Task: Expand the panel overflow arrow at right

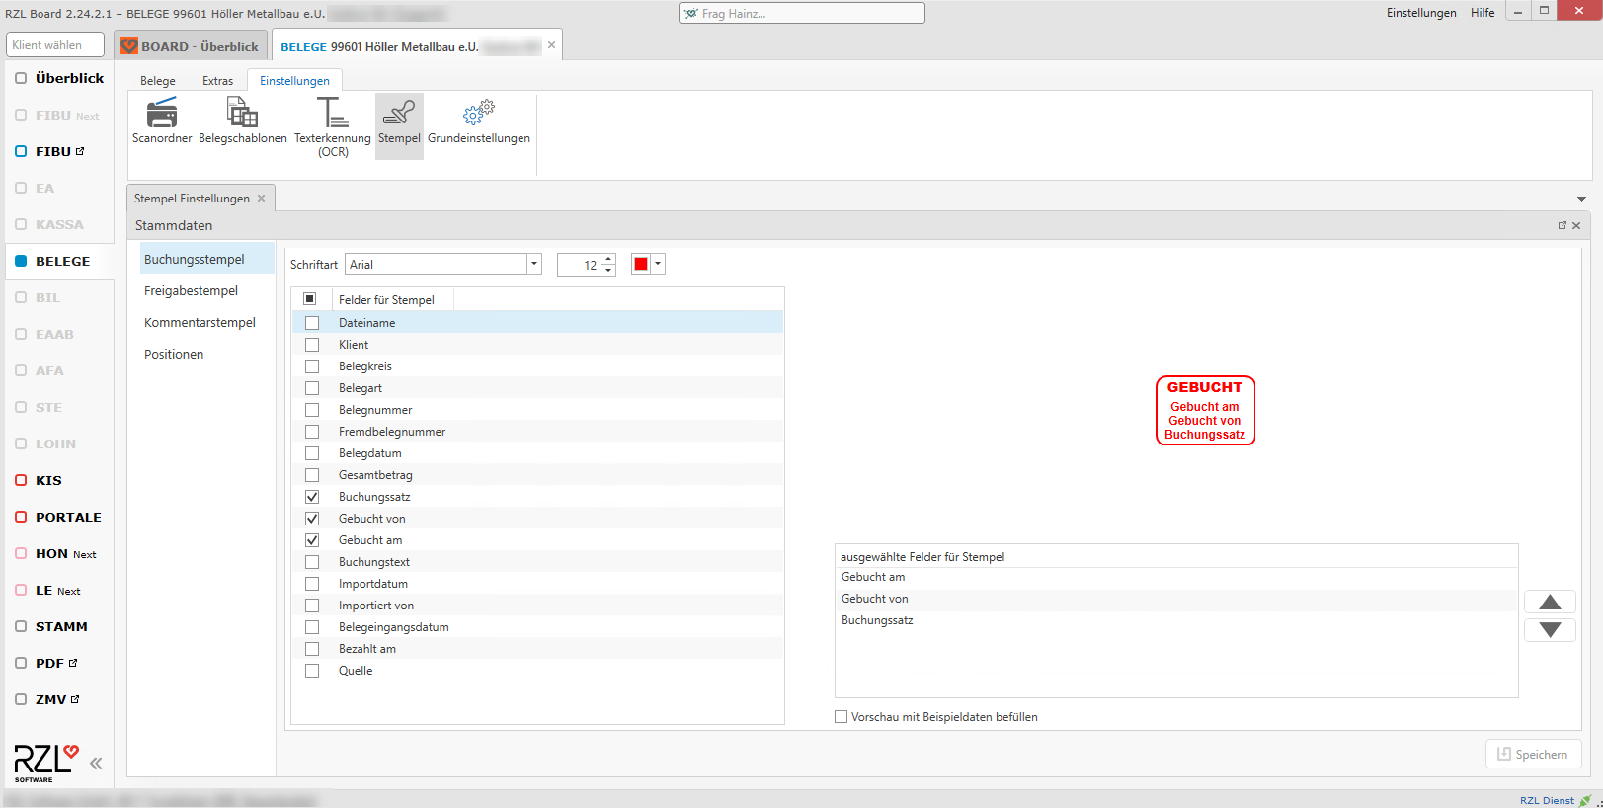Action: pyautogui.click(x=1581, y=199)
